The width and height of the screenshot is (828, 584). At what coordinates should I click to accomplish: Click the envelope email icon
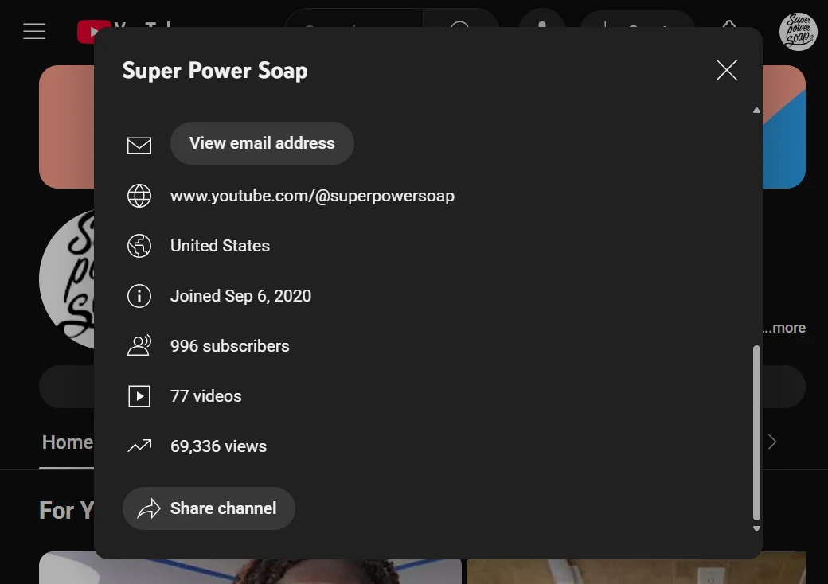pyautogui.click(x=139, y=145)
